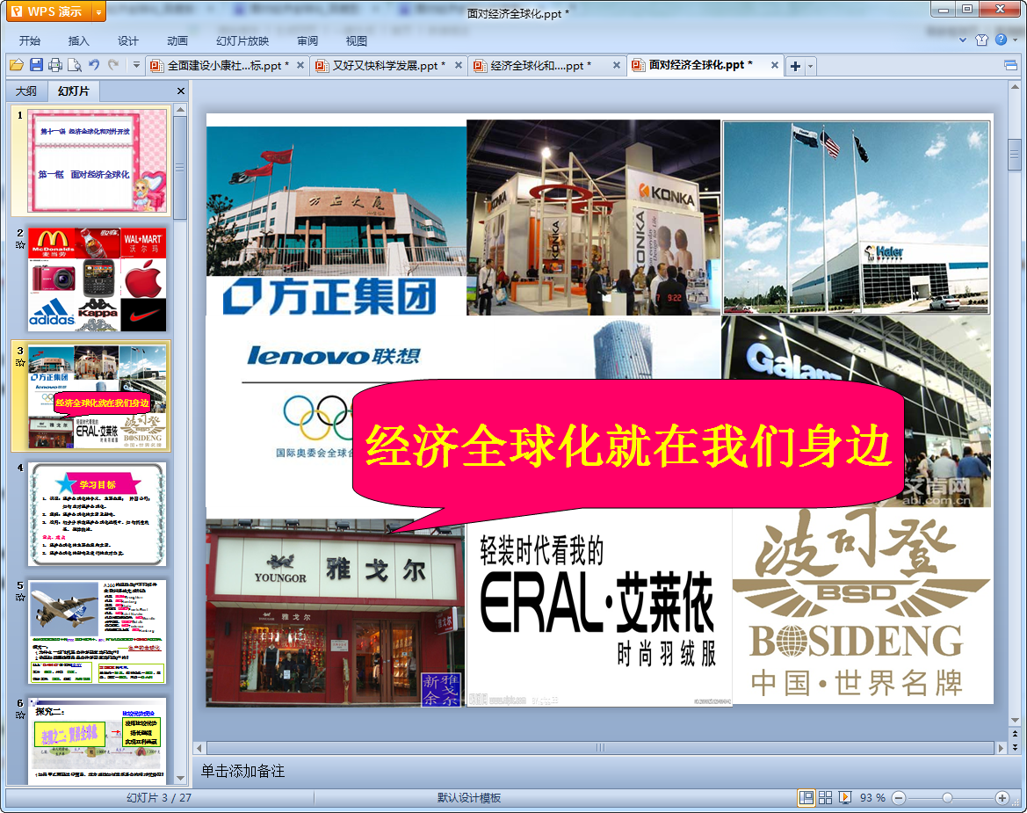This screenshot has height=813, width=1027.
Task: Expand the dropdown arrow next to Help
Action: click(x=1016, y=40)
